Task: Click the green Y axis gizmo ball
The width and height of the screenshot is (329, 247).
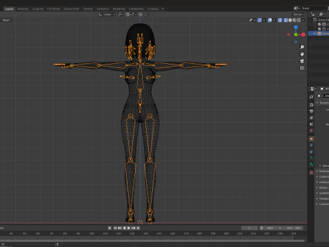Action: pos(296,34)
